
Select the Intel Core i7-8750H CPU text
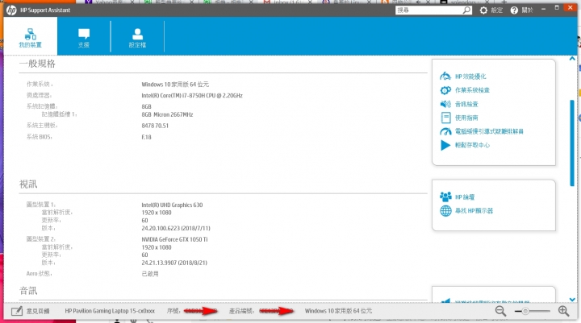coord(192,96)
